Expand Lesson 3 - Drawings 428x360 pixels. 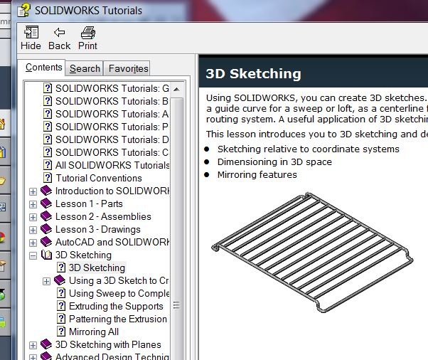pyautogui.click(x=33, y=230)
